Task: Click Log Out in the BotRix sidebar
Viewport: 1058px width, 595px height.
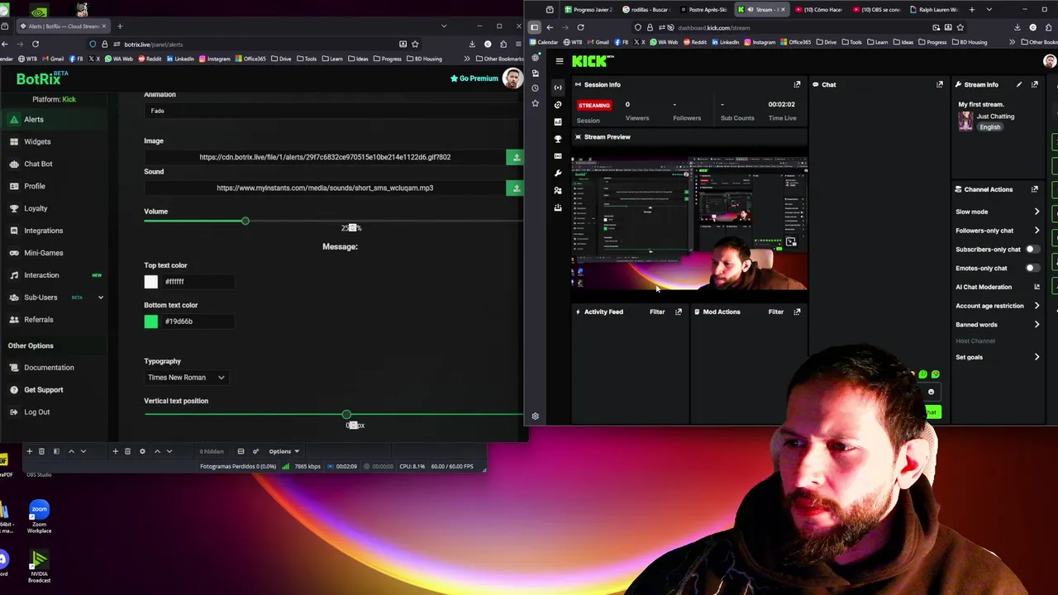Action: [36, 412]
